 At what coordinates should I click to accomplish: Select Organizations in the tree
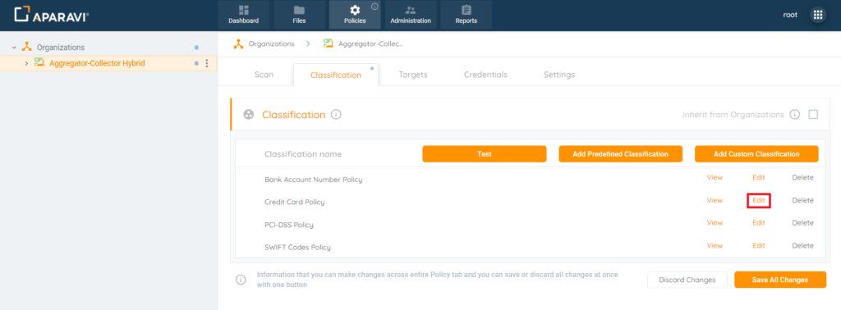click(61, 47)
